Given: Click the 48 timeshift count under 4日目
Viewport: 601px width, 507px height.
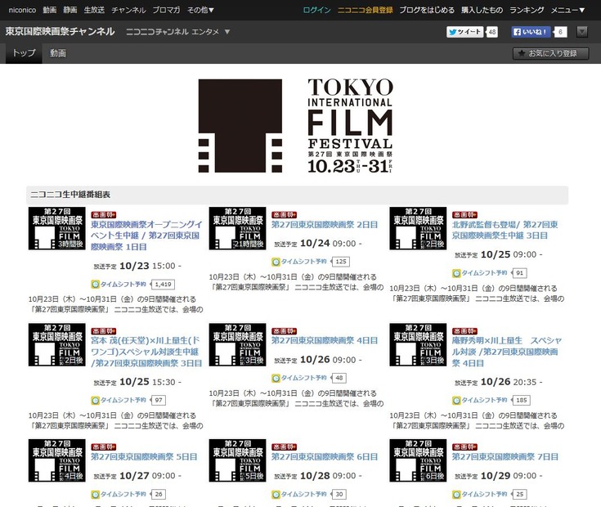Looking at the screenshot, I should (x=339, y=379).
